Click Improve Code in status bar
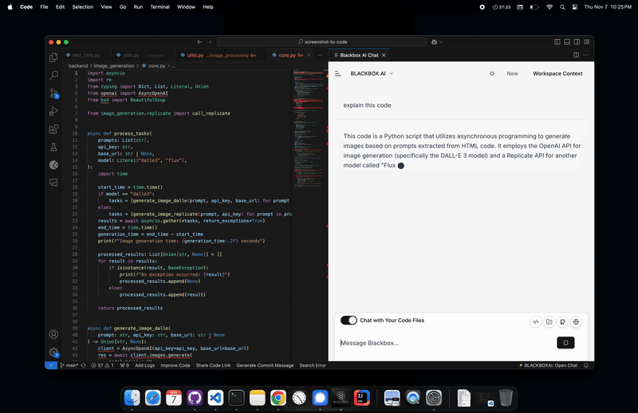The width and height of the screenshot is (638, 413). coord(175,365)
